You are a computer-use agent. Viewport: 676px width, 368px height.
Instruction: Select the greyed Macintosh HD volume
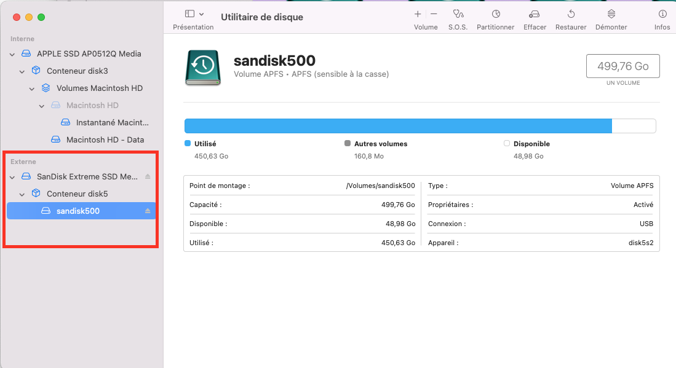coord(92,106)
